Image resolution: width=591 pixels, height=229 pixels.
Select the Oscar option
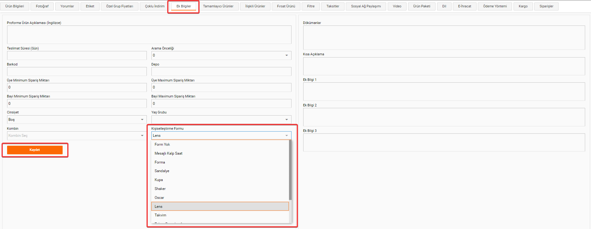point(220,198)
